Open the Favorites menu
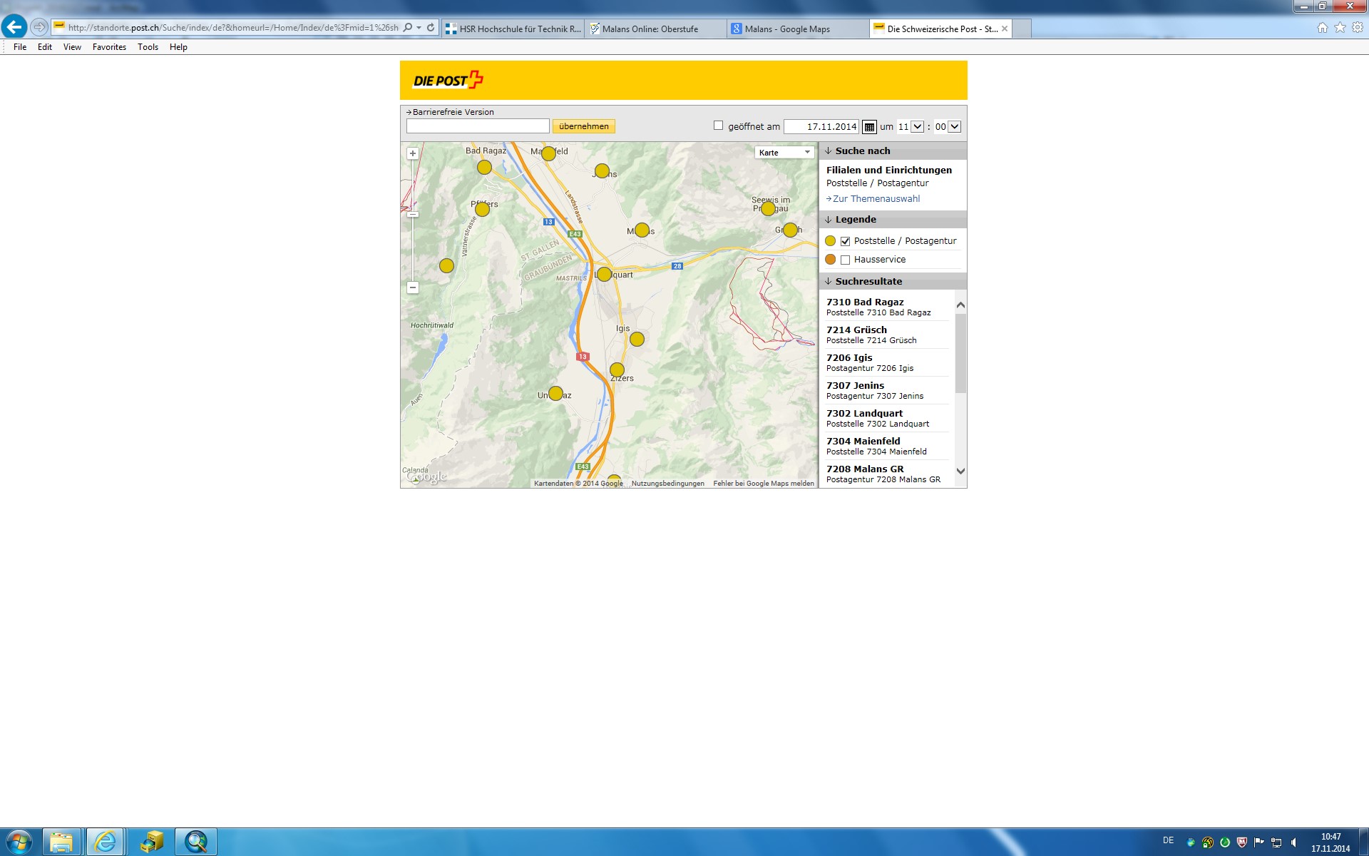Image resolution: width=1369 pixels, height=856 pixels. pos(109,47)
